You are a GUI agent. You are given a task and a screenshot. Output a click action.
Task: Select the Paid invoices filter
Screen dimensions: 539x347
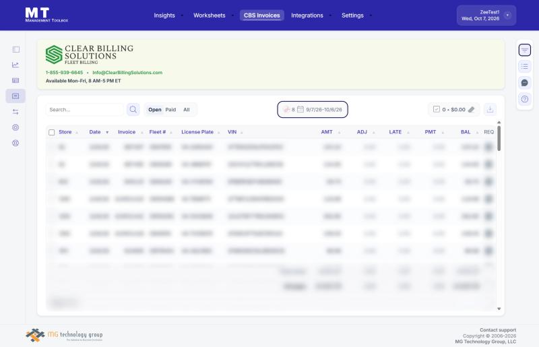tap(170, 110)
